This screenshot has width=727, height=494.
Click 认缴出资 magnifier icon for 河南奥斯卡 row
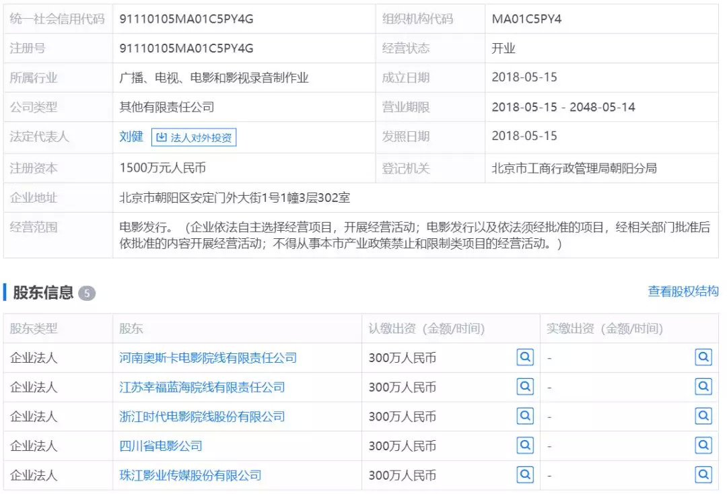[525, 357]
